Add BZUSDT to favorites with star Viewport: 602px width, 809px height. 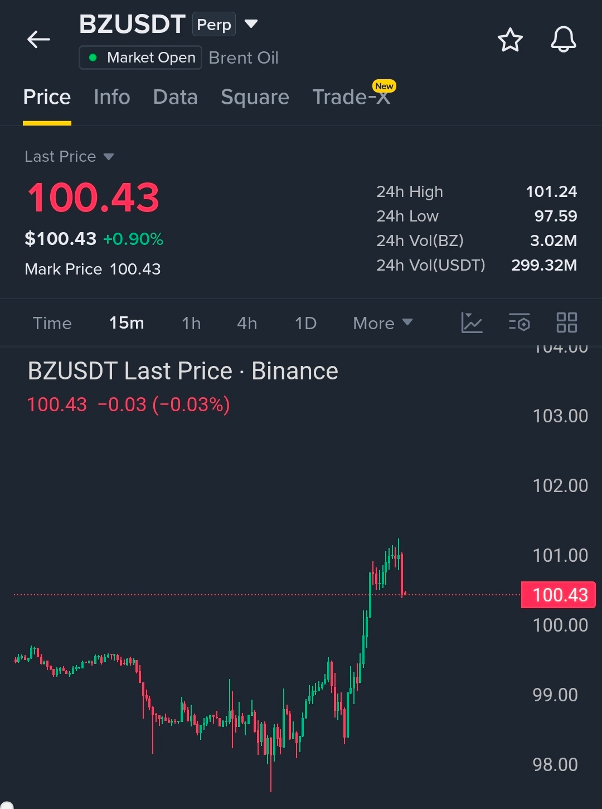tap(510, 40)
